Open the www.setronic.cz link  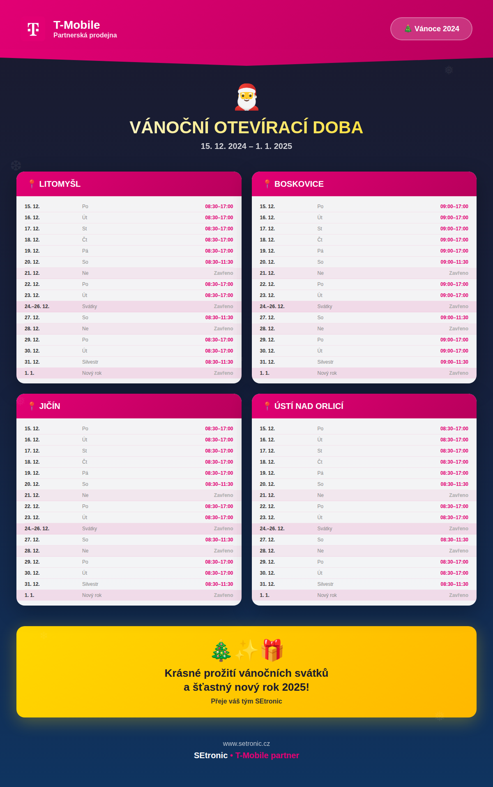246,743
